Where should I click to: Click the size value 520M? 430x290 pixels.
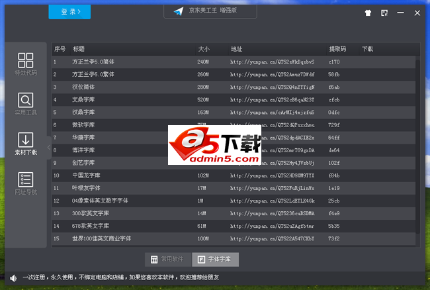pos(203,100)
